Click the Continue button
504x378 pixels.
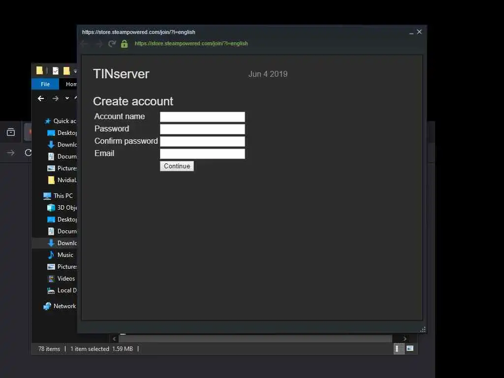(x=177, y=166)
